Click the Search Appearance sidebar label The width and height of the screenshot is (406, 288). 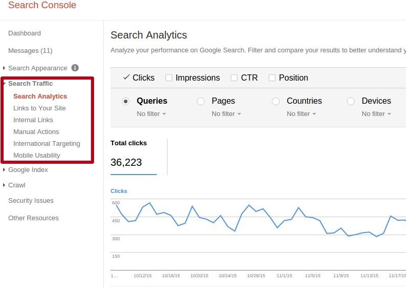tap(38, 68)
